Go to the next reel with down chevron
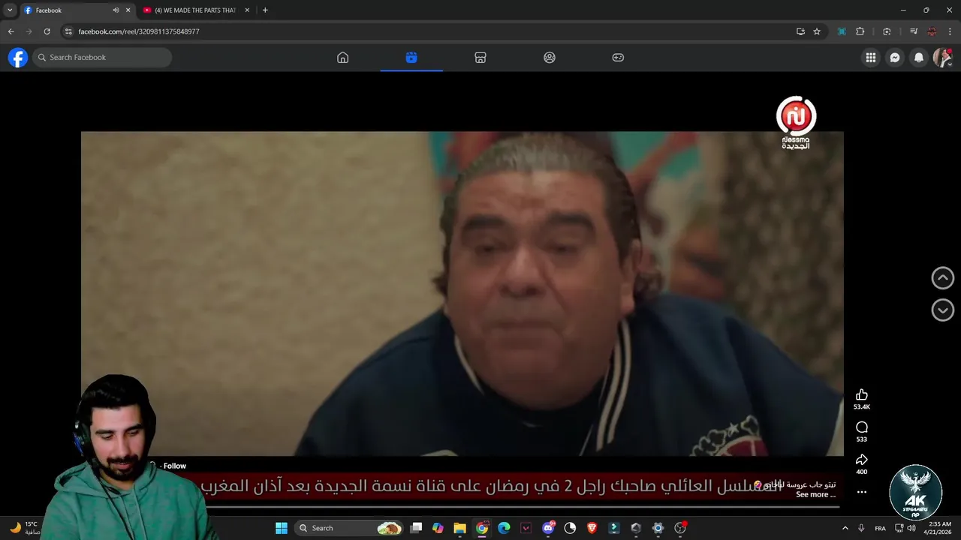This screenshot has height=540, width=961. (942, 310)
